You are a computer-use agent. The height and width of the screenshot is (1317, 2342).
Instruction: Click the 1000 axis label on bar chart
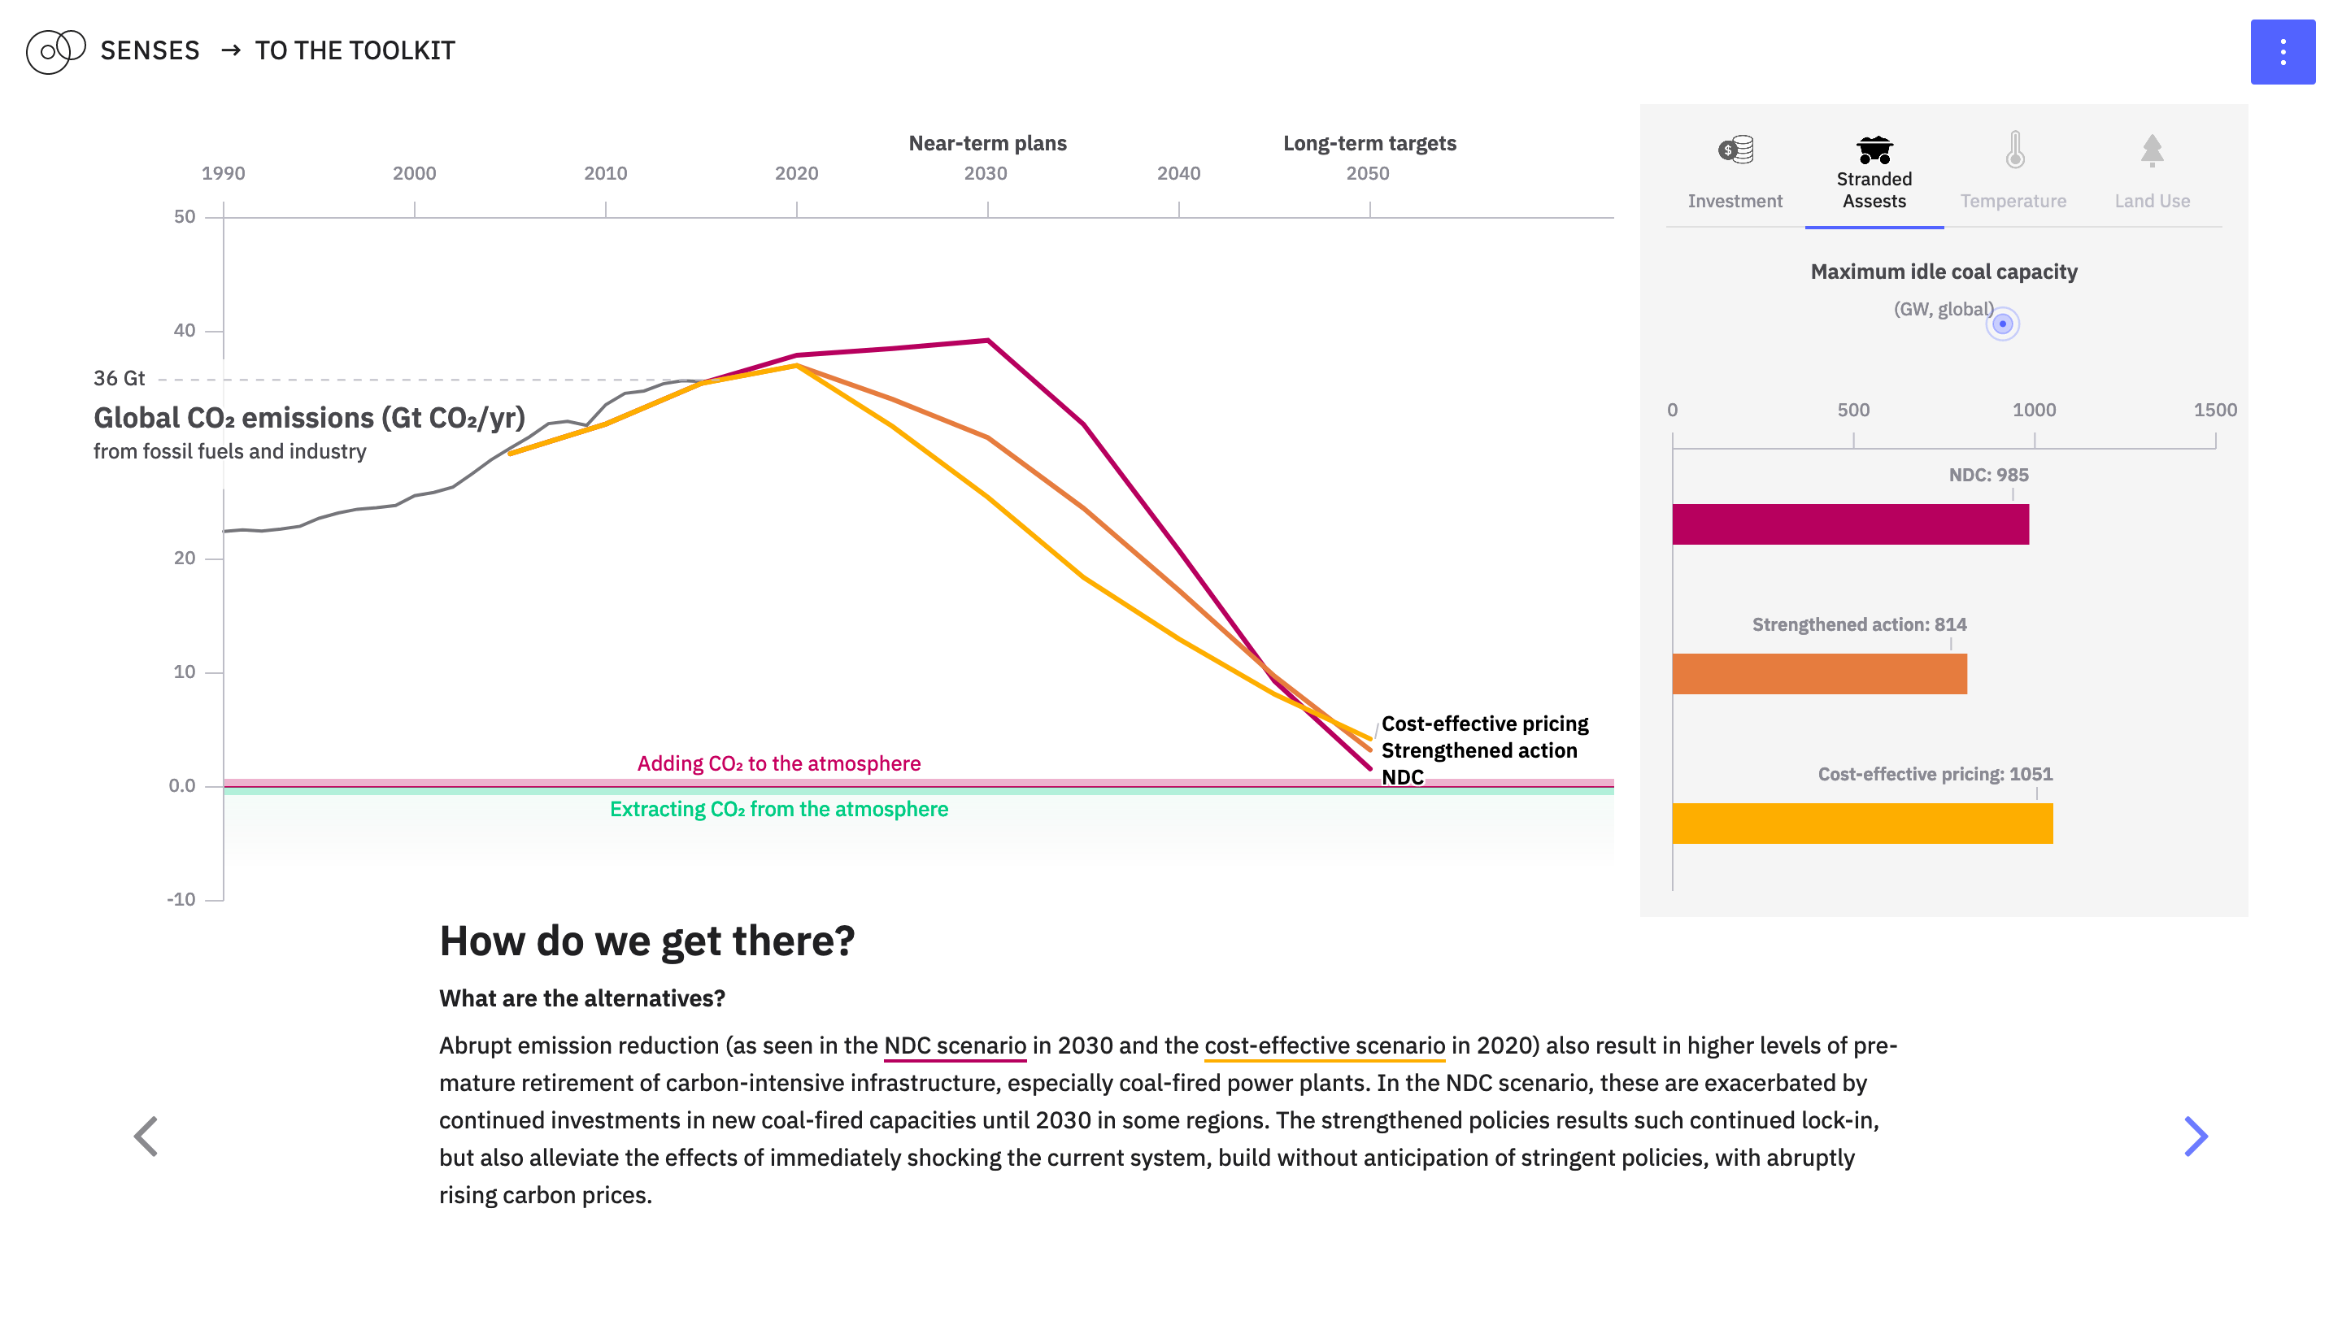coord(2034,410)
